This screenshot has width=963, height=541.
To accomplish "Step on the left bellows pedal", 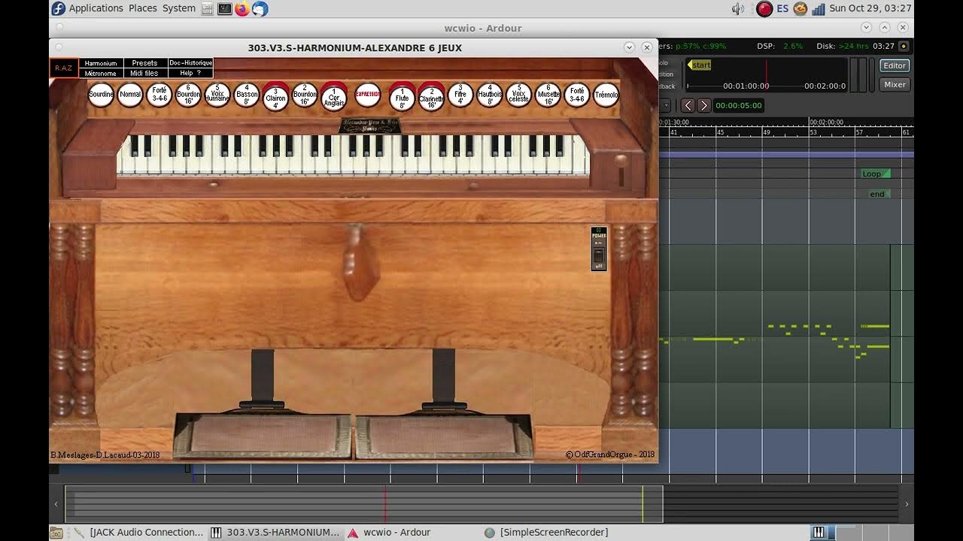I will tap(263, 437).
